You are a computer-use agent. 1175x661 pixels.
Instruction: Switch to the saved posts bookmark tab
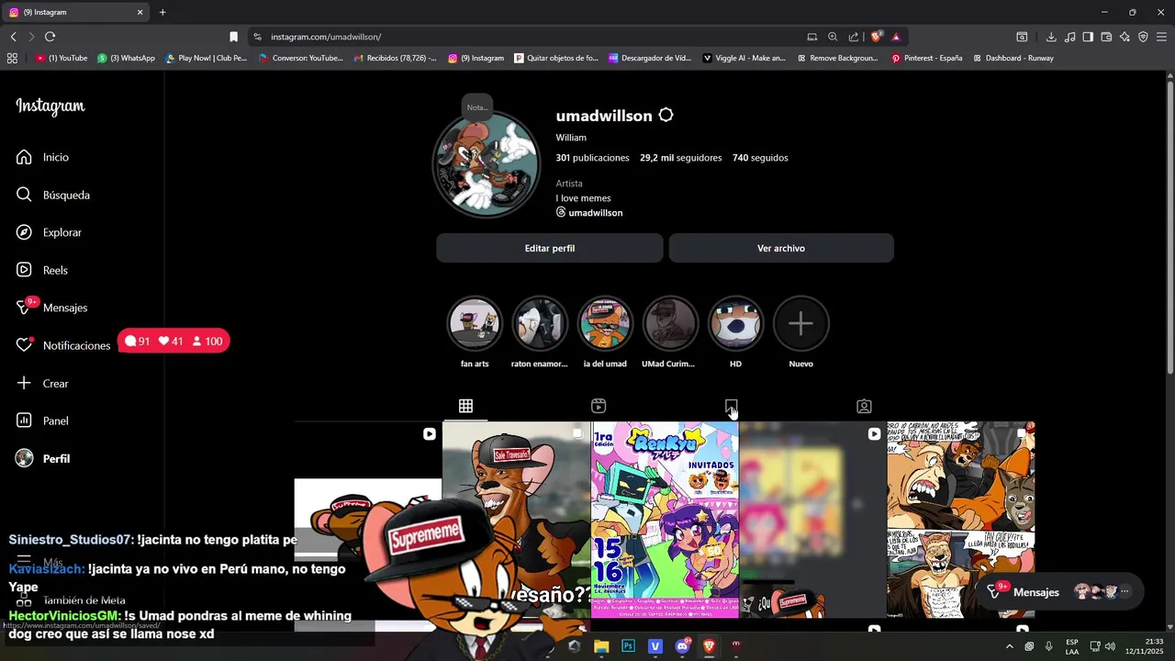coord(731,406)
